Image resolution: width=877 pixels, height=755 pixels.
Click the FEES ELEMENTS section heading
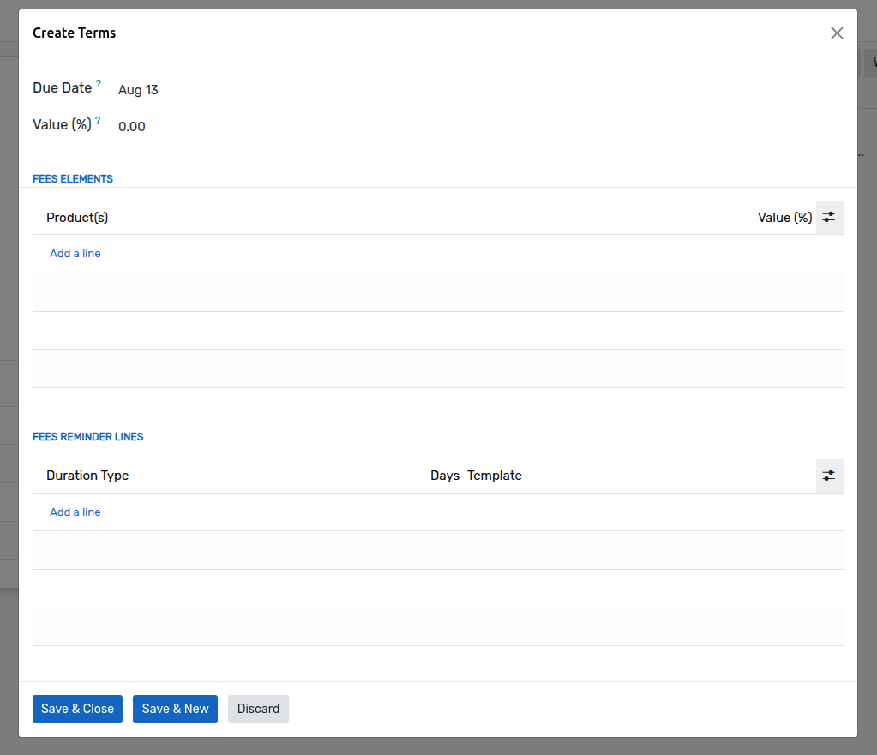[x=73, y=179]
